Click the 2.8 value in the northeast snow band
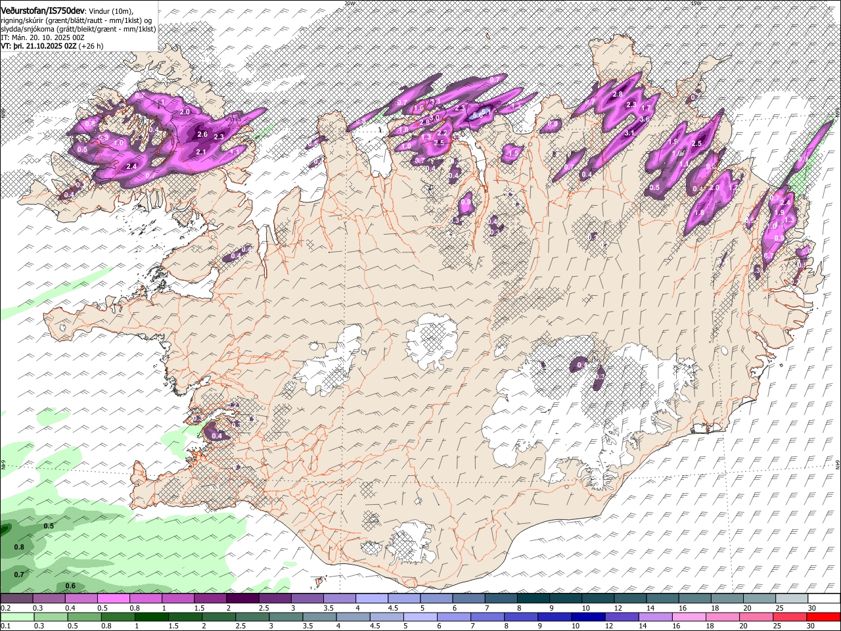This screenshot has height=631, width=841. pyautogui.click(x=617, y=95)
